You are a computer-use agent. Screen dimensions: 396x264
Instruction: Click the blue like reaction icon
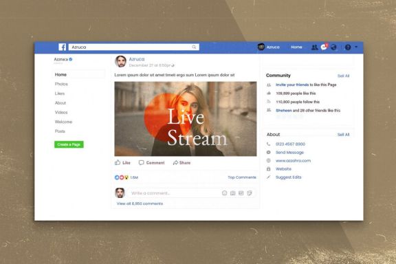pyautogui.click(x=117, y=177)
